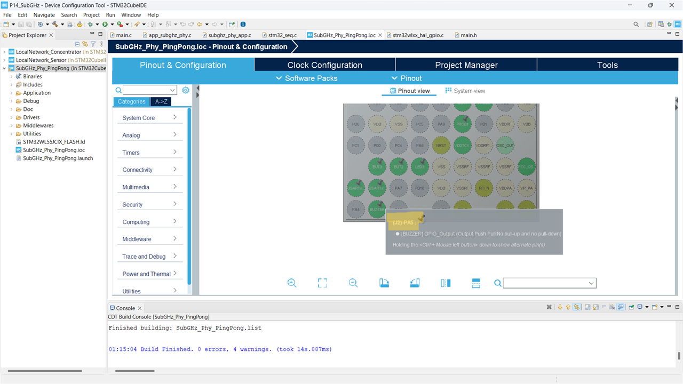The image size is (683, 384).
Task: Click the Pin Console icon
Action: pyautogui.click(x=631, y=307)
